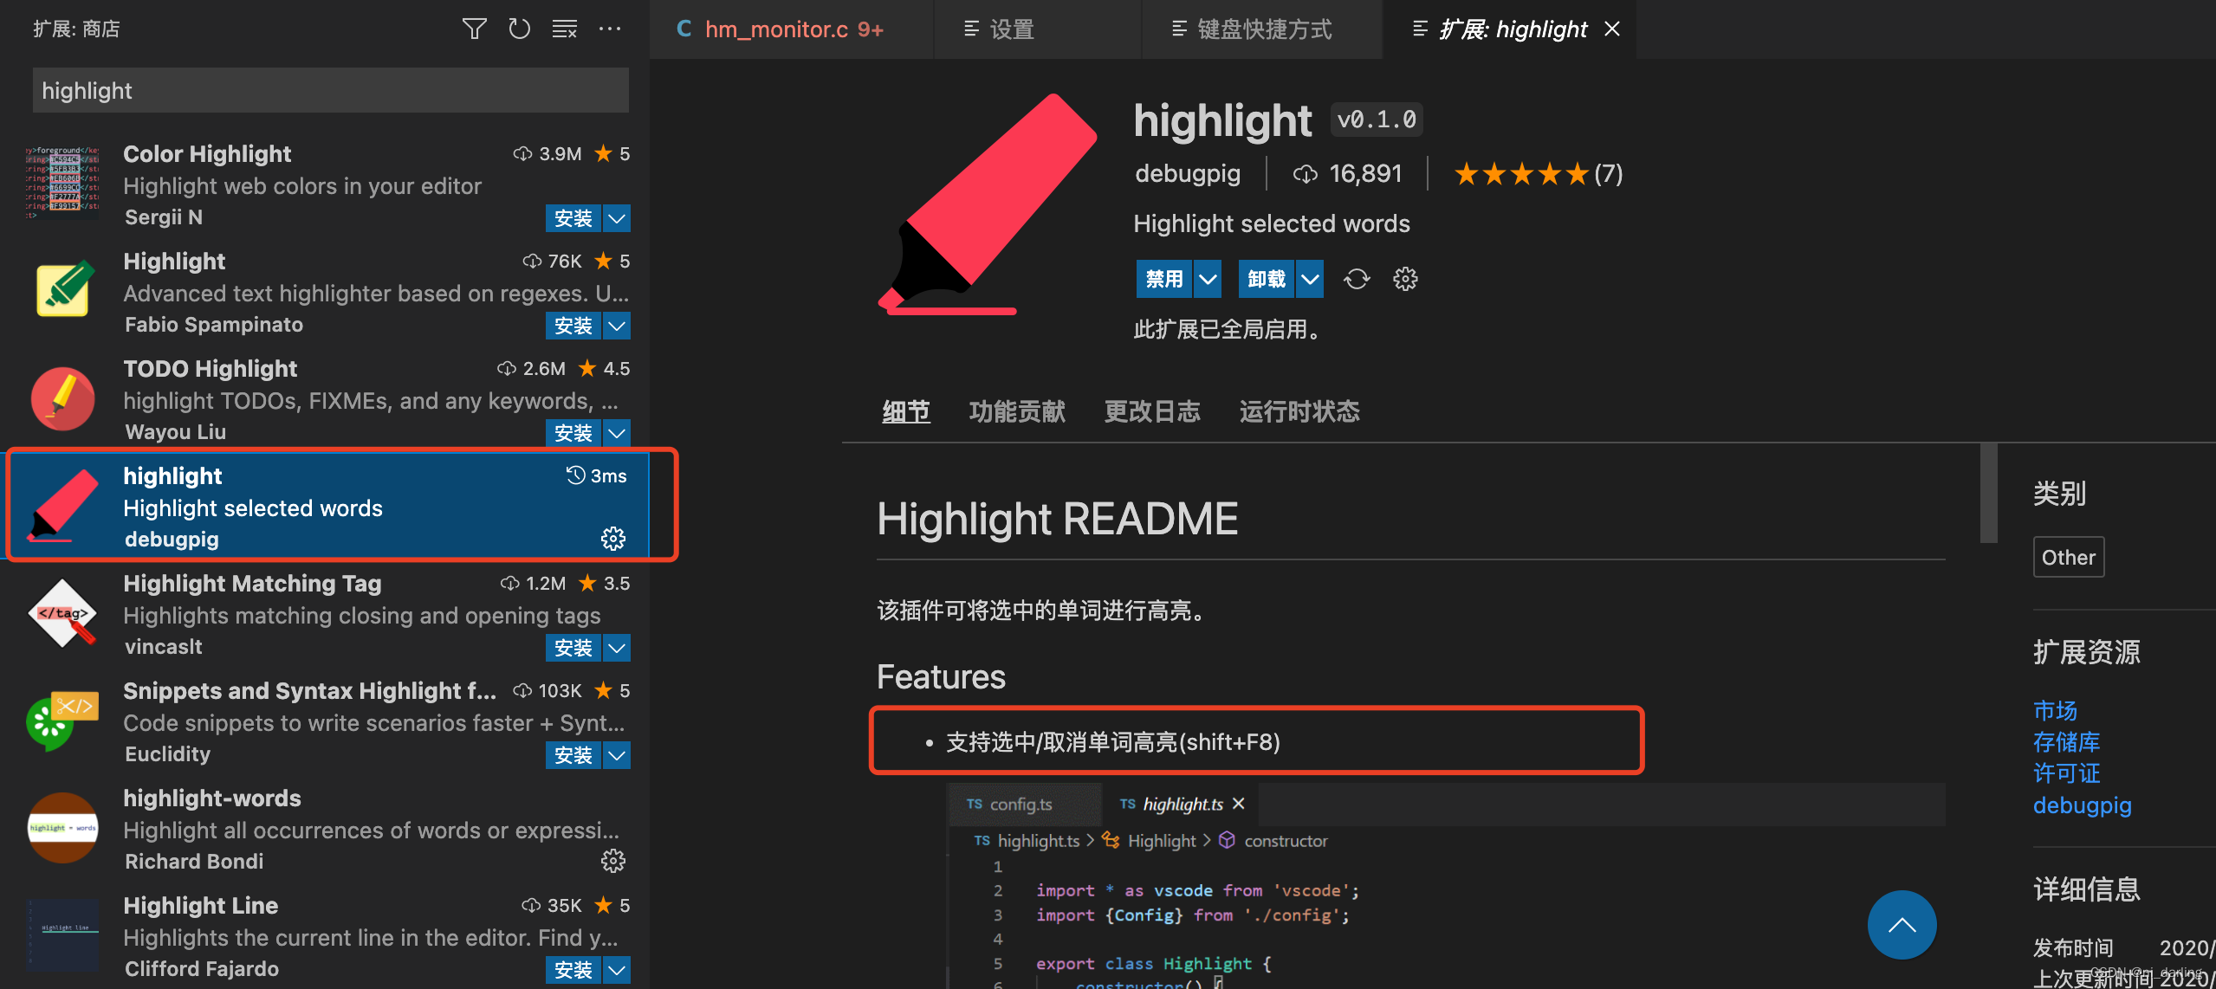
Task: Expand install dropdown for TODO Highlight
Action: (617, 433)
